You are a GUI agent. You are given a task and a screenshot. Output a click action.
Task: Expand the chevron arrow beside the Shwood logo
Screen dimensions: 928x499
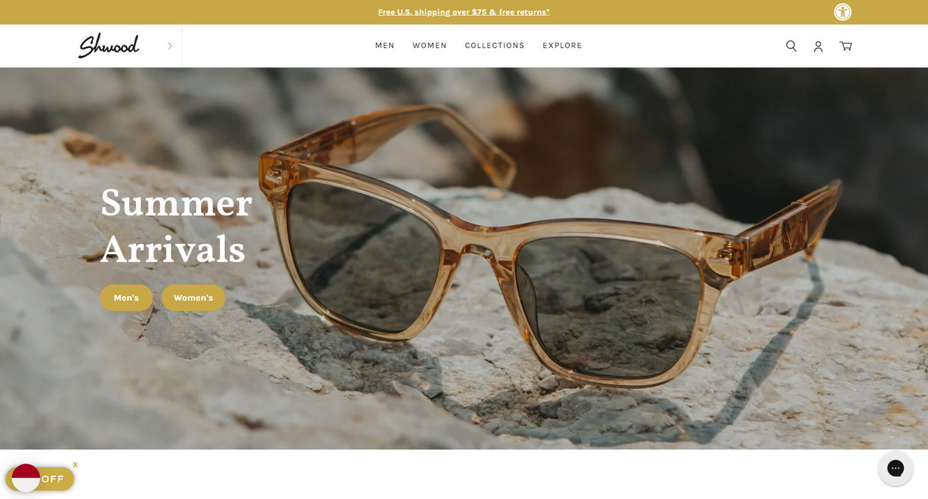(170, 46)
